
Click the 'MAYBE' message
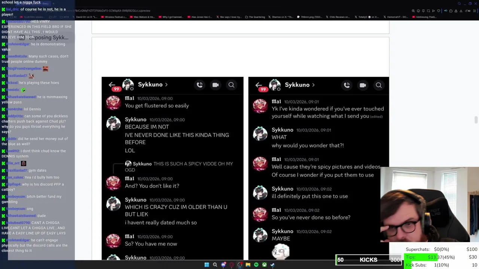[x=281, y=239]
